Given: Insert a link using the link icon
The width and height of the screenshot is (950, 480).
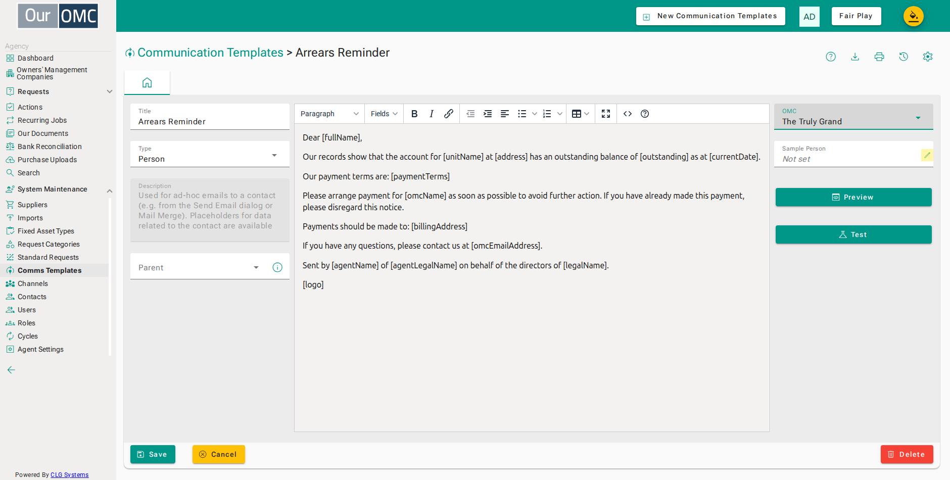Looking at the screenshot, I should 449,114.
